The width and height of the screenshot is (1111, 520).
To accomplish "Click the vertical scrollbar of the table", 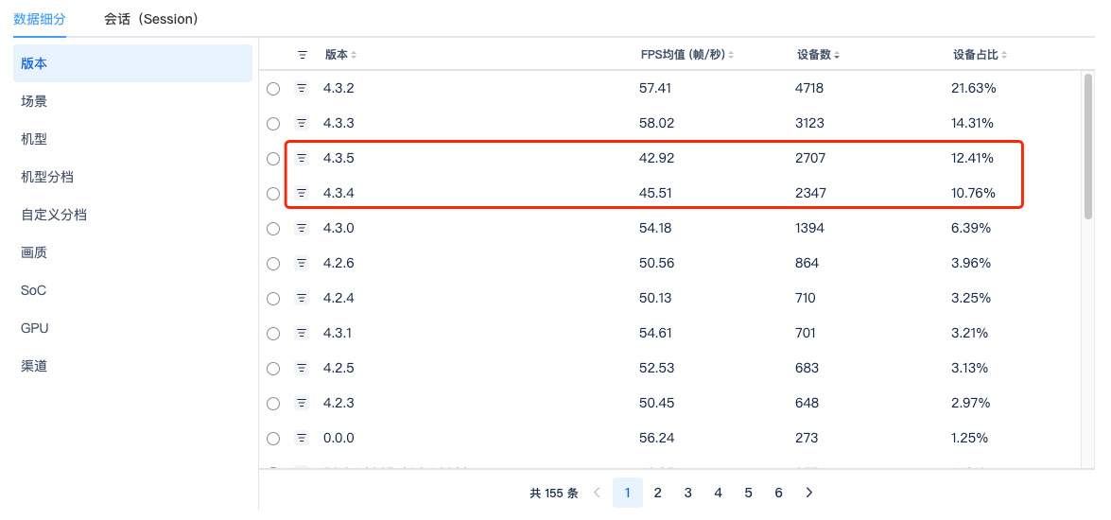I will click(x=1087, y=147).
